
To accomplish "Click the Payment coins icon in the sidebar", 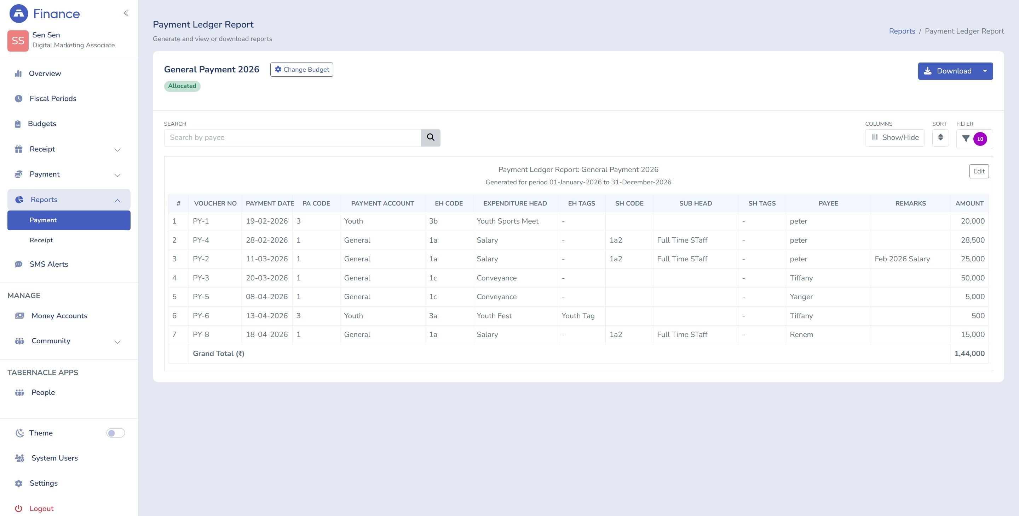I will [x=19, y=174].
